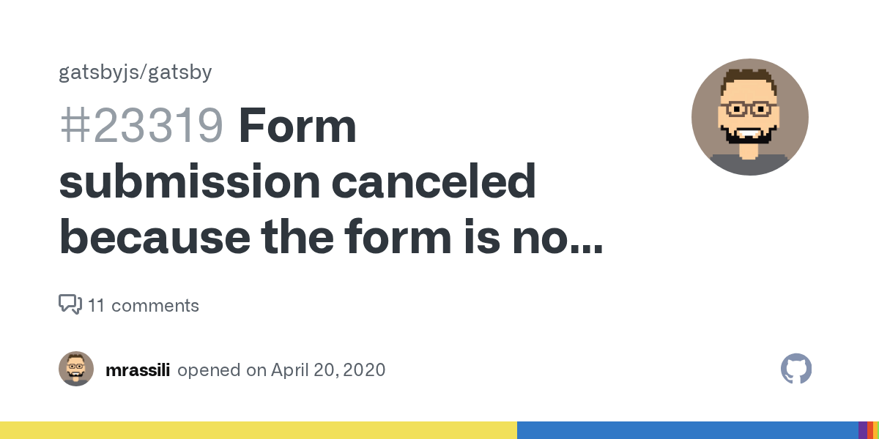
Task: Click the yellow language bar segment
Action: coord(259,430)
